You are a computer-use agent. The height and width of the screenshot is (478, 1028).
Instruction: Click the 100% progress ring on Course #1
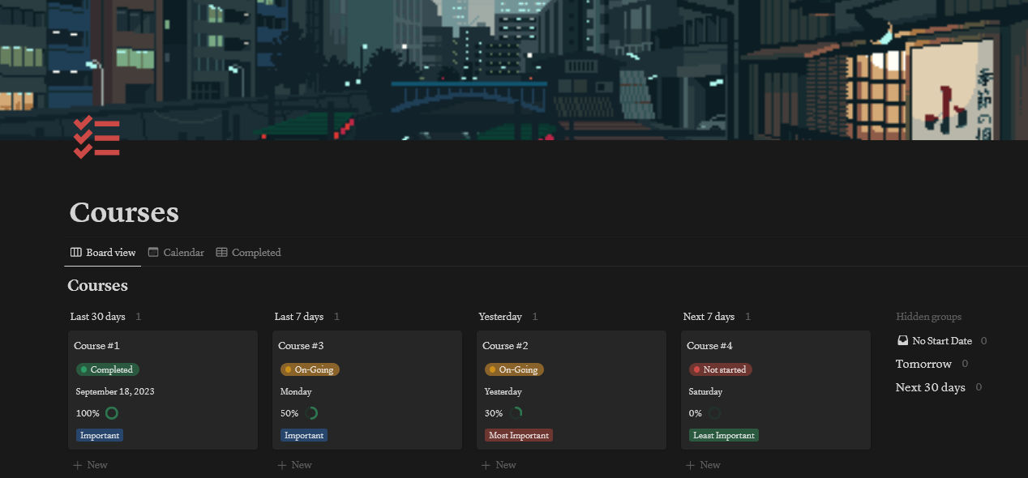pos(112,413)
